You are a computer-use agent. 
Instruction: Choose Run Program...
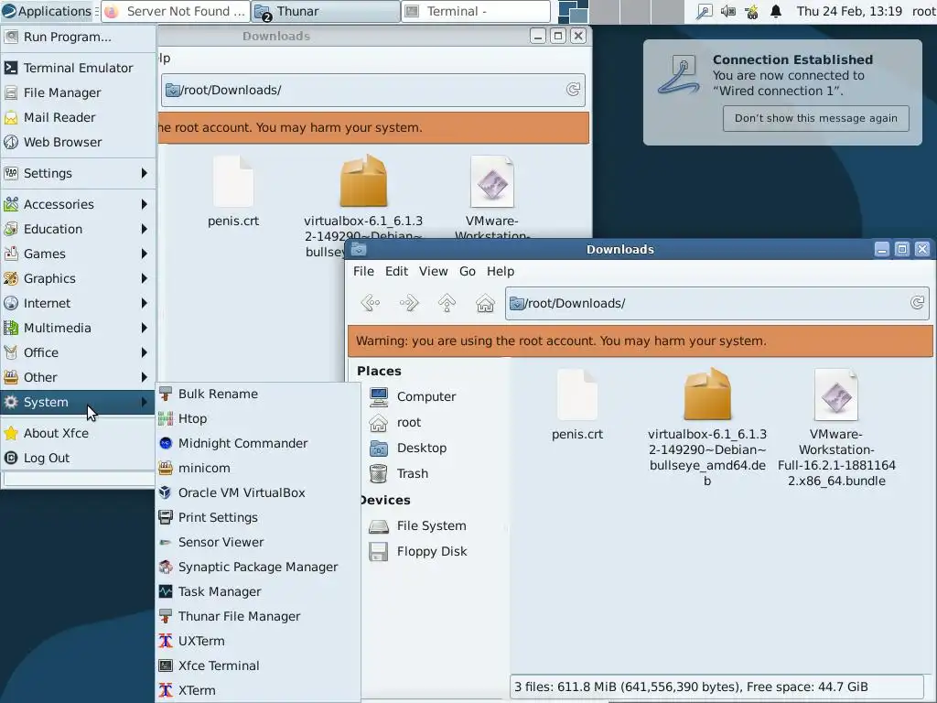tap(79, 37)
